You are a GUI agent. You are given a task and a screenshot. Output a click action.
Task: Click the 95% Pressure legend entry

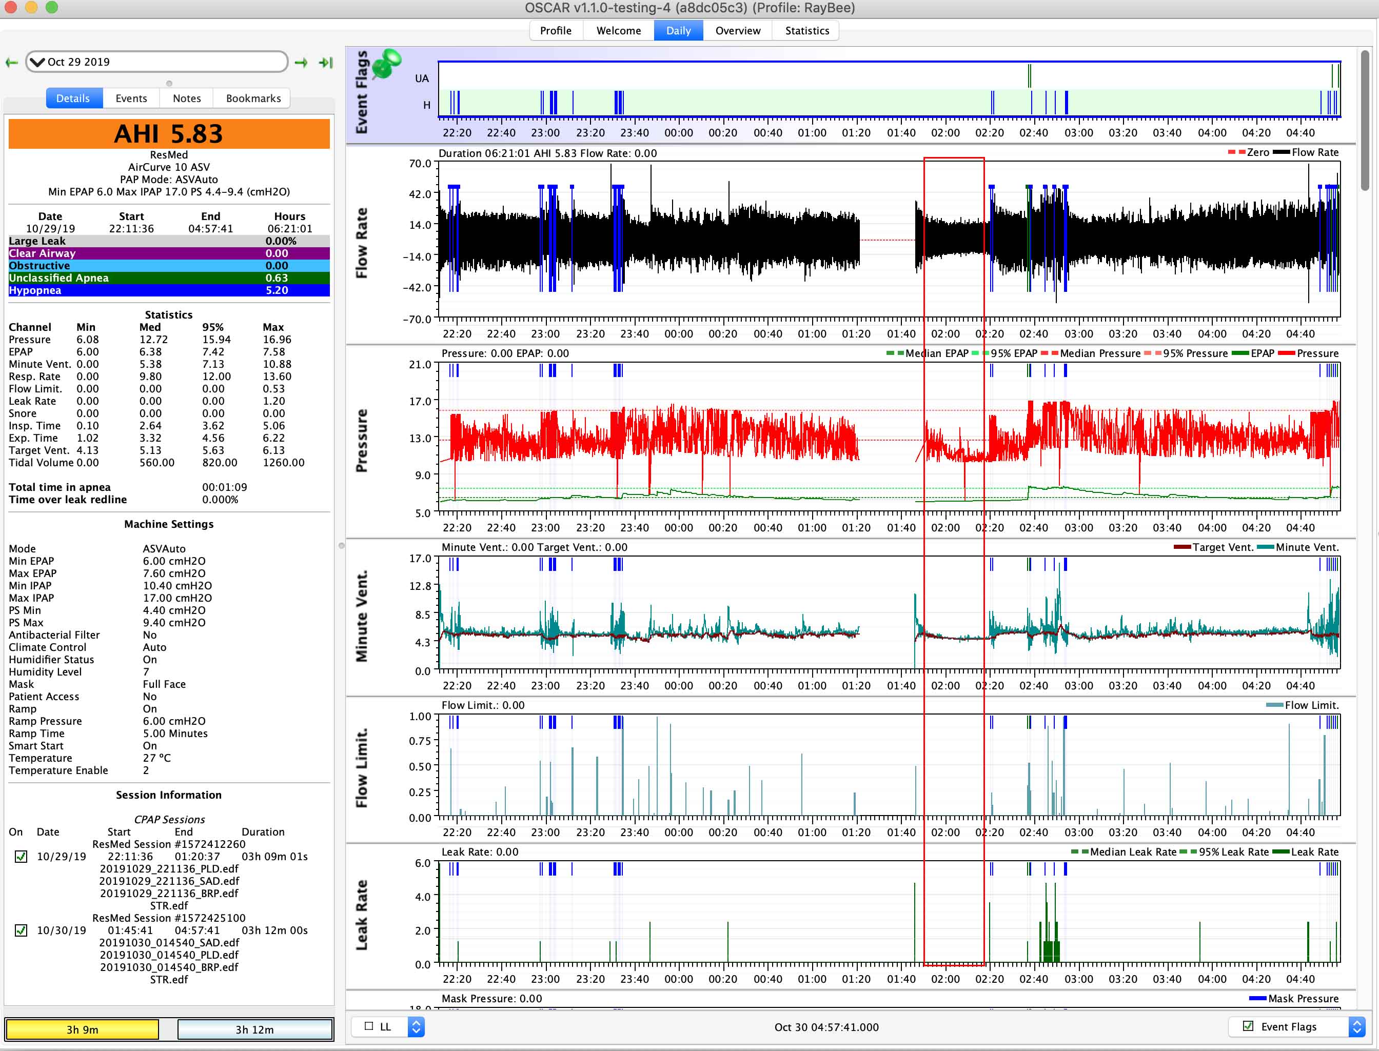[1186, 353]
